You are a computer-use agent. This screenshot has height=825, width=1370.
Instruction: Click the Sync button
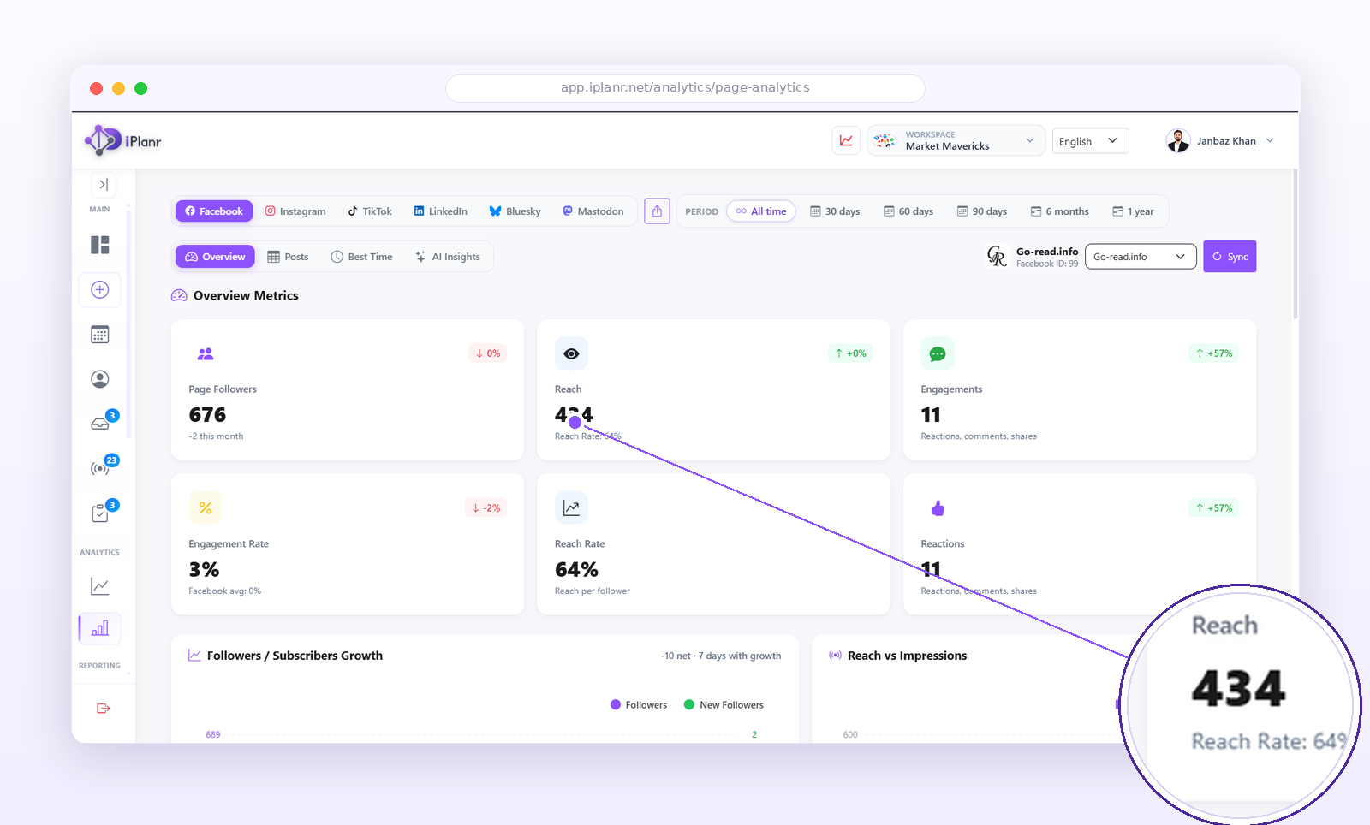tap(1230, 257)
